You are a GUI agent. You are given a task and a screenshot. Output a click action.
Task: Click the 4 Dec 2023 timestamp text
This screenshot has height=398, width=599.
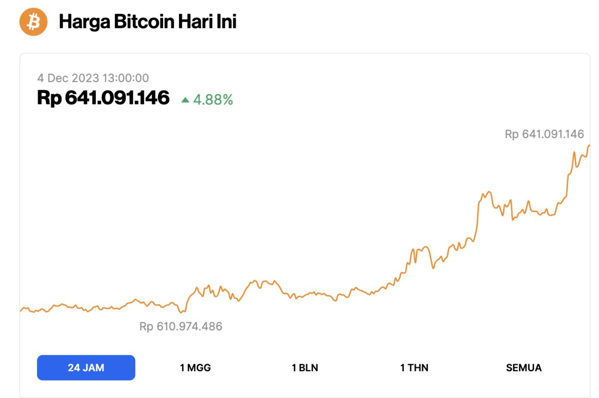pos(93,78)
